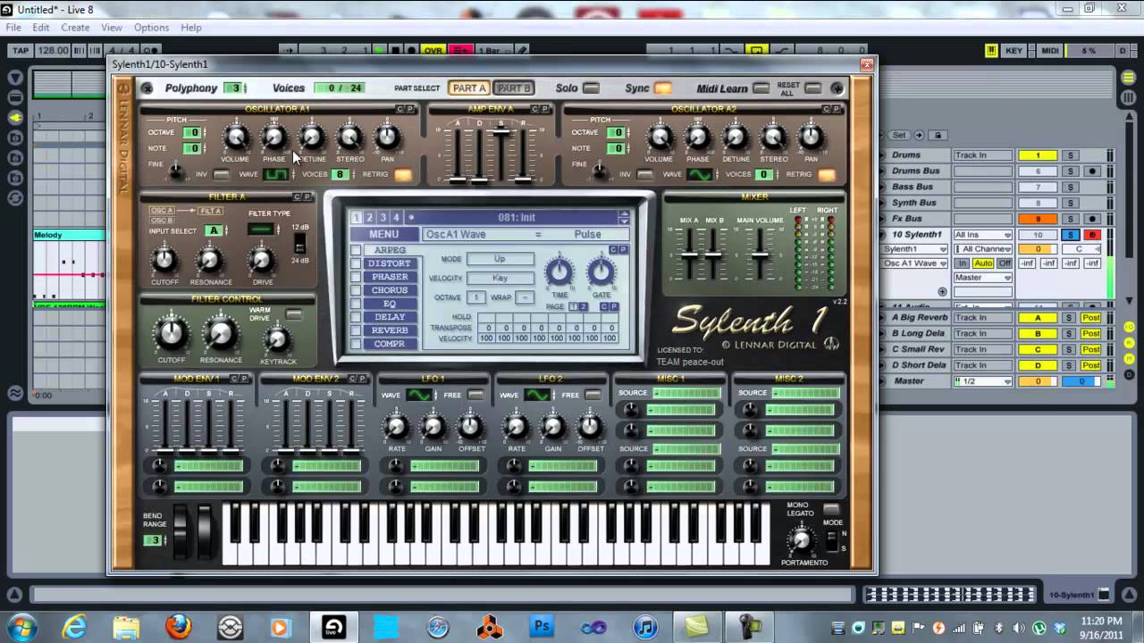This screenshot has height=643, width=1144.
Task: Click the Oscillator A1 Pan knob
Action: click(x=387, y=138)
